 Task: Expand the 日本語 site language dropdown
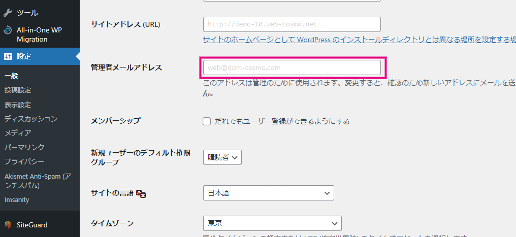coord(268,193)
